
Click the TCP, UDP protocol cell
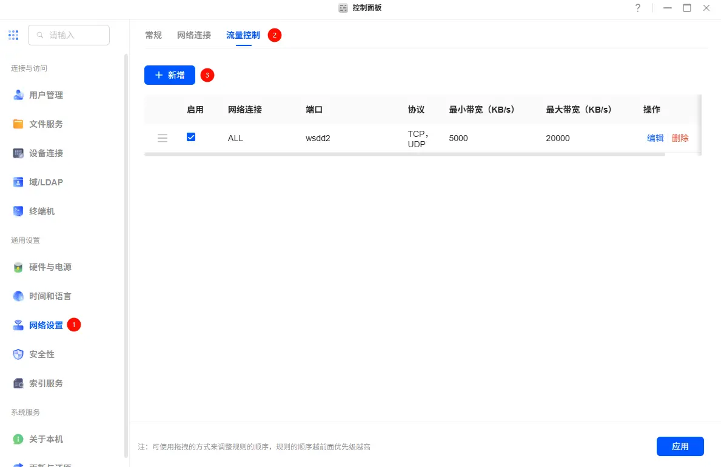pyautogui.click(x=418, y=139)
